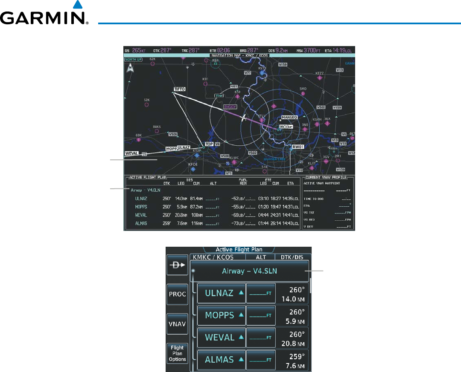Viewport: 461px width, 372px height.
Task: Click the 52K airport symbol
Action: 147,104
